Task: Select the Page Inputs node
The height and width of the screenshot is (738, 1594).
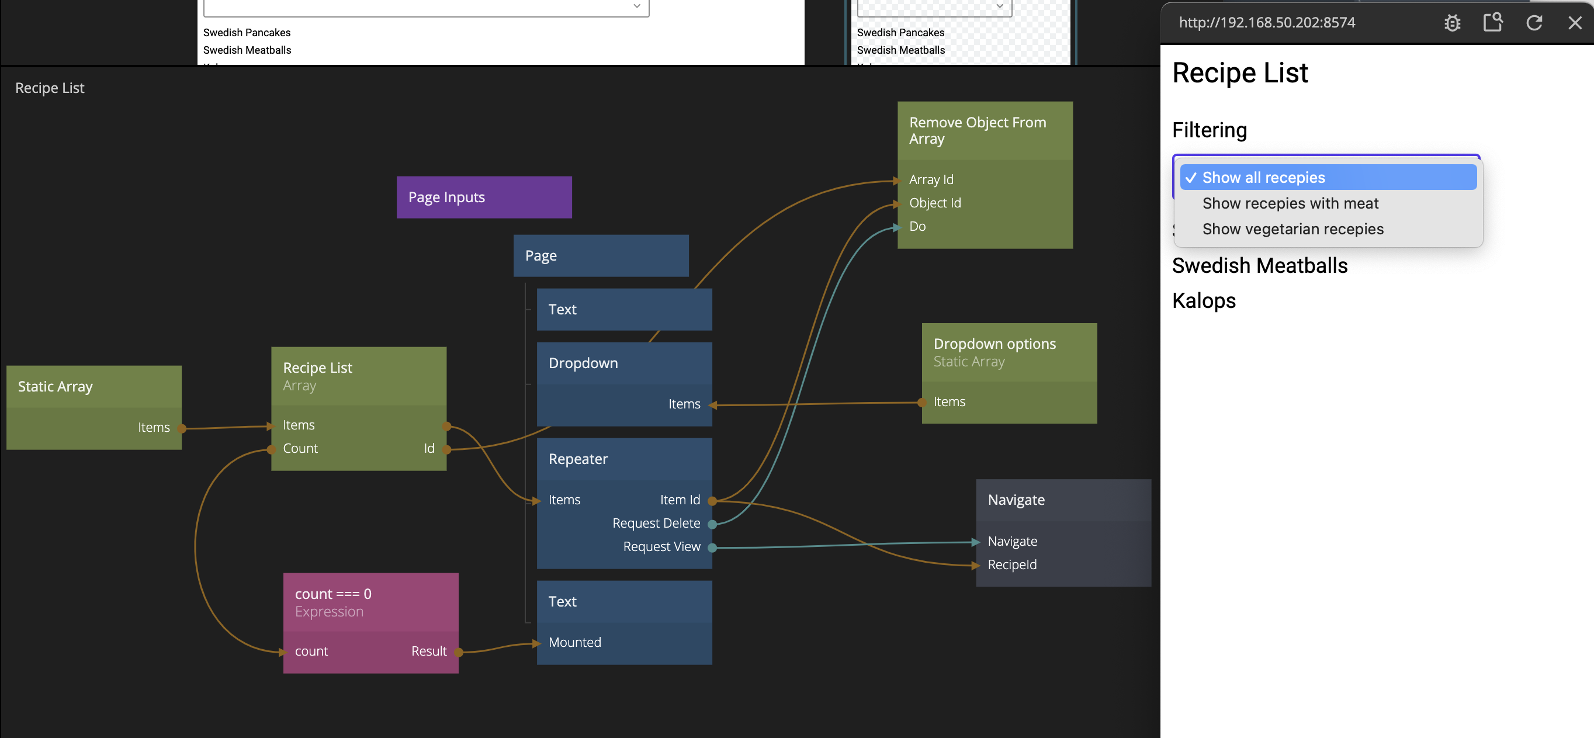Action: [x=484, y=198]
